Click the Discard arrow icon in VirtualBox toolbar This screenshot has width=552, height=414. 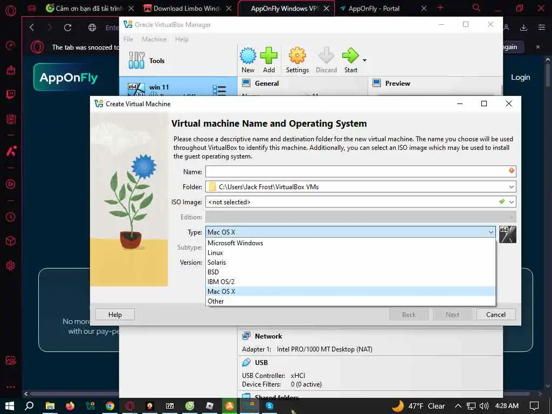click(326, 56)
